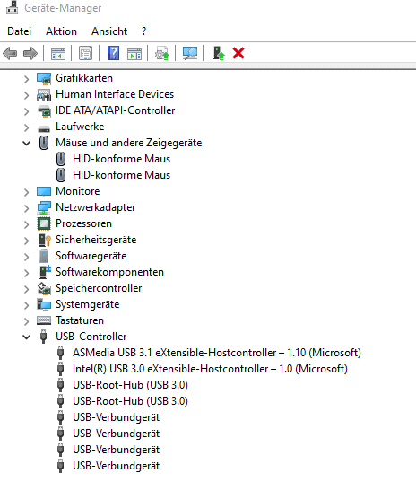The image size is (416, 482).
Task: Select the Monitore label
Action: pyautogui.click(x=78, y=191)
